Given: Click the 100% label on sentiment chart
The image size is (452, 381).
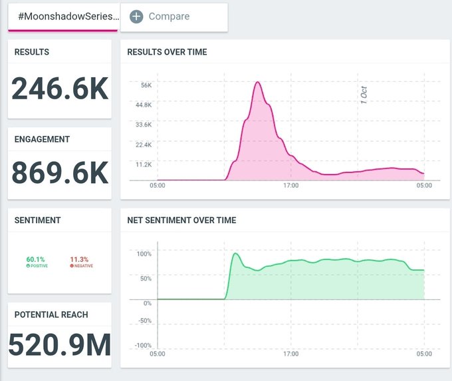Looking at the screenshot, I should (x=144, y=254).
